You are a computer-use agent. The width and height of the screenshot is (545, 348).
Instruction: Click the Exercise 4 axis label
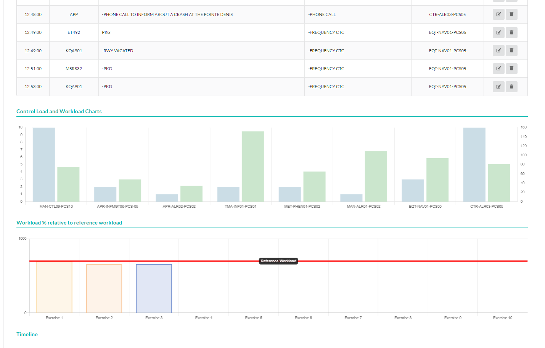[x=204, y=318]
